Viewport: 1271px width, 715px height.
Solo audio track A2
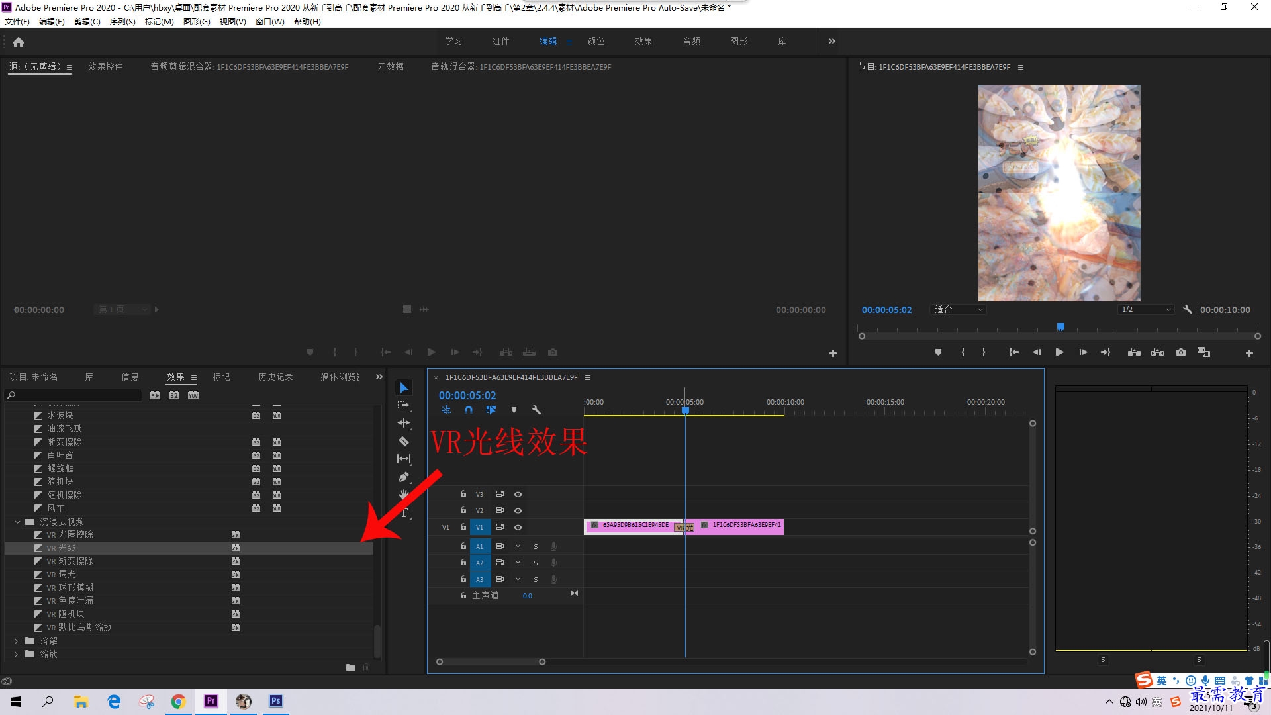(x=536, y=563)
